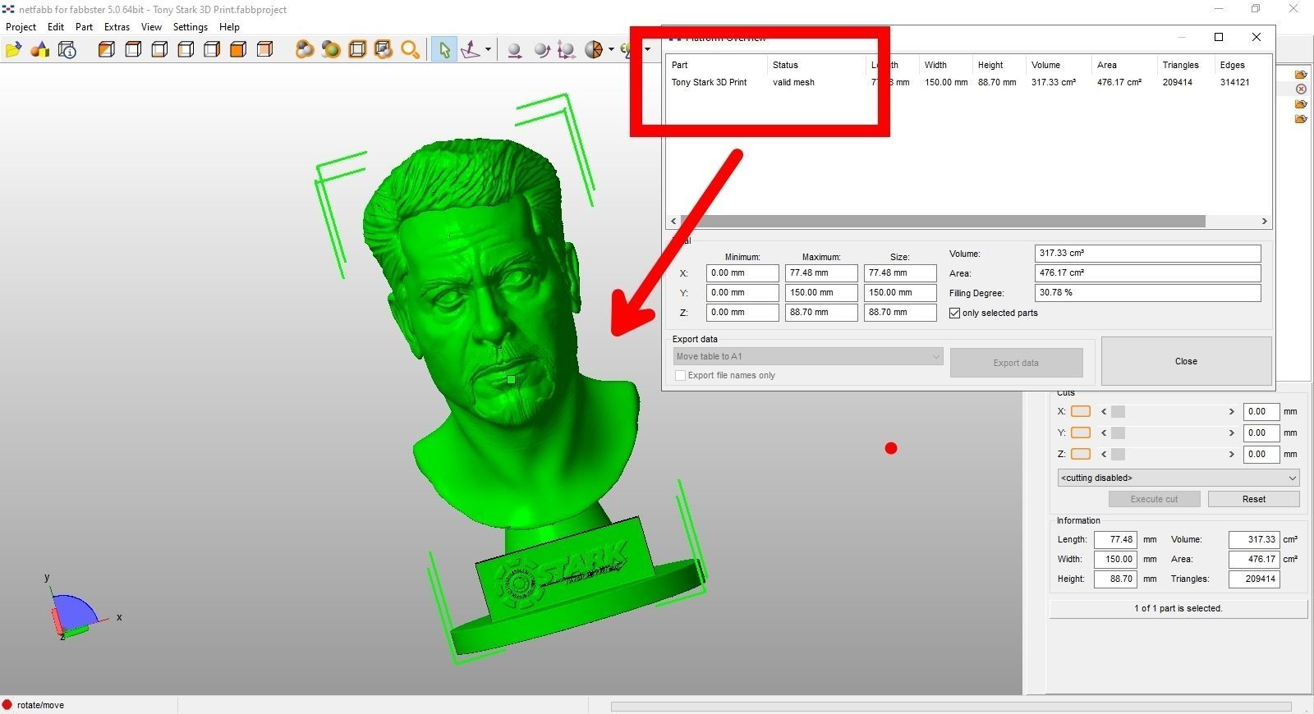This screenshot has height=714, width=1314.
Task: Click the box-with-spheres zoom icon
Action: [x=384, y=50]
